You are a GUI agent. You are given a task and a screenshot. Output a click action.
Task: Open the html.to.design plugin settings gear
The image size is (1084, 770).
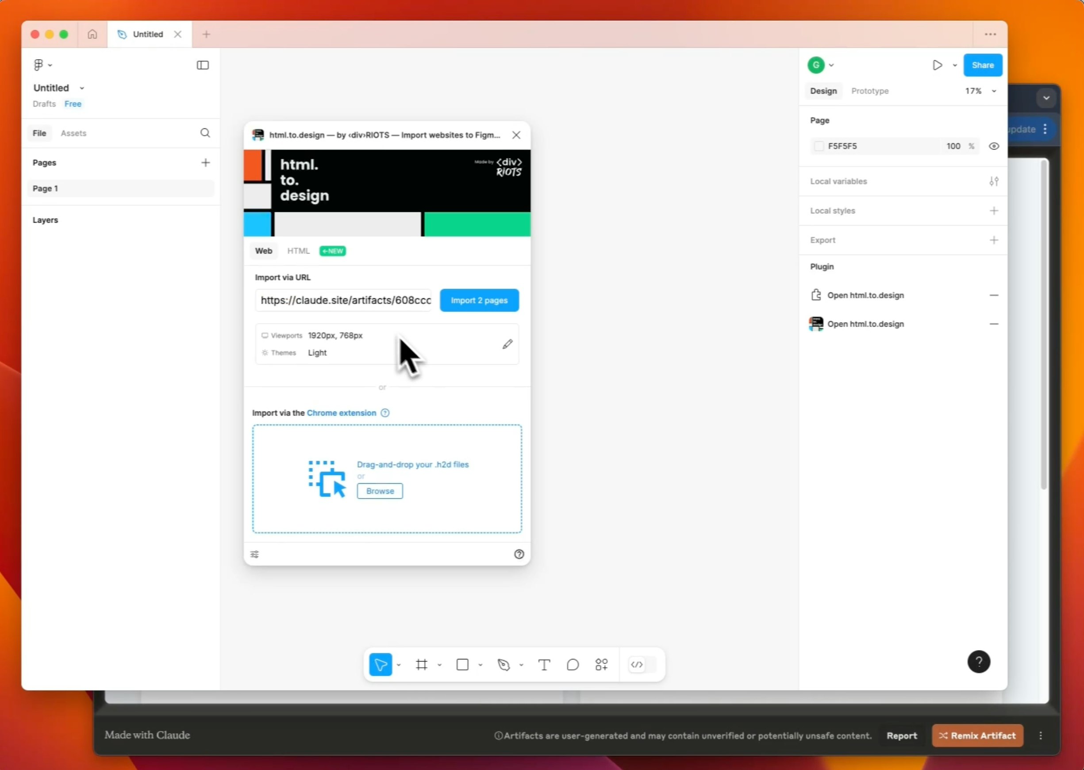pyautogui.click(x=254, y=554)
